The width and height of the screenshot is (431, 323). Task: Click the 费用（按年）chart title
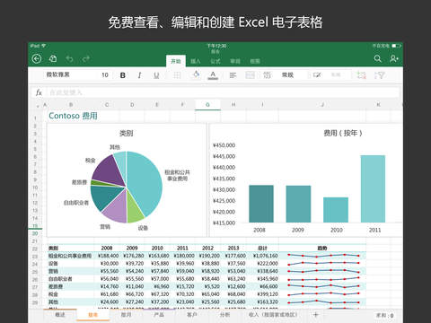(343, 133)
